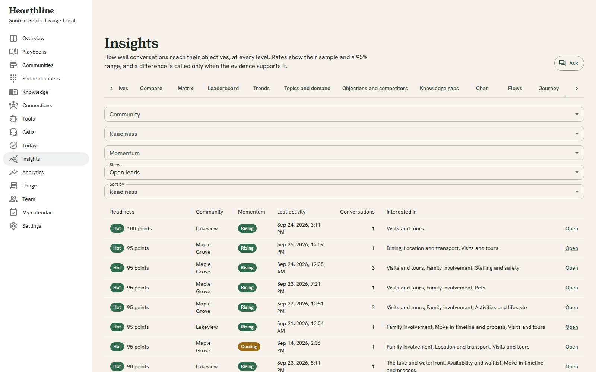The image size is (596, 372).
Task: Open lead with Sep 26 activity
Action: pos(571,248)
